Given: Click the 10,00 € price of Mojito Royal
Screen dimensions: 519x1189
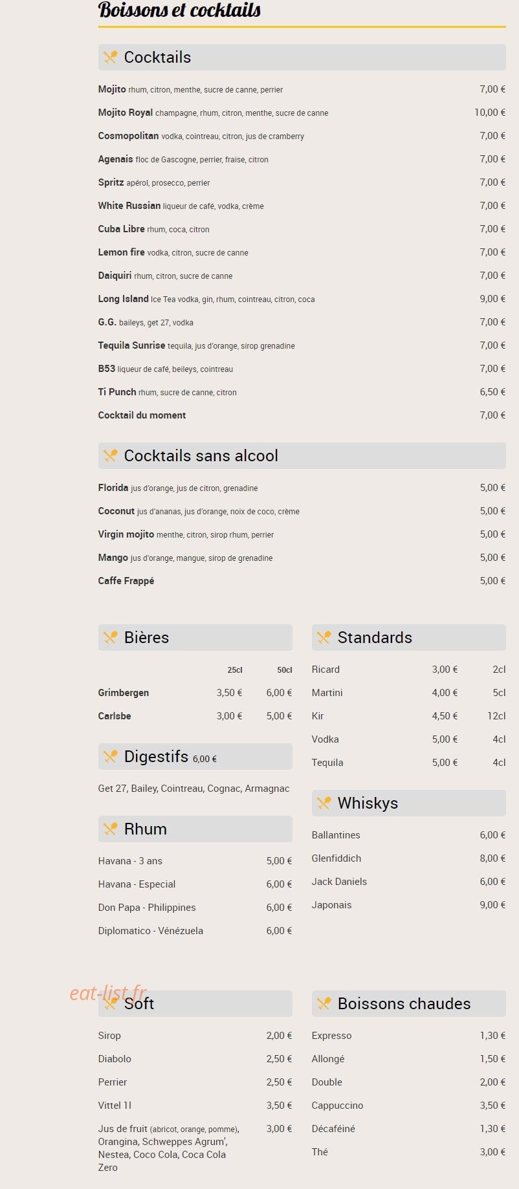Looking at the screenshot, I should (x=490, y=113).
